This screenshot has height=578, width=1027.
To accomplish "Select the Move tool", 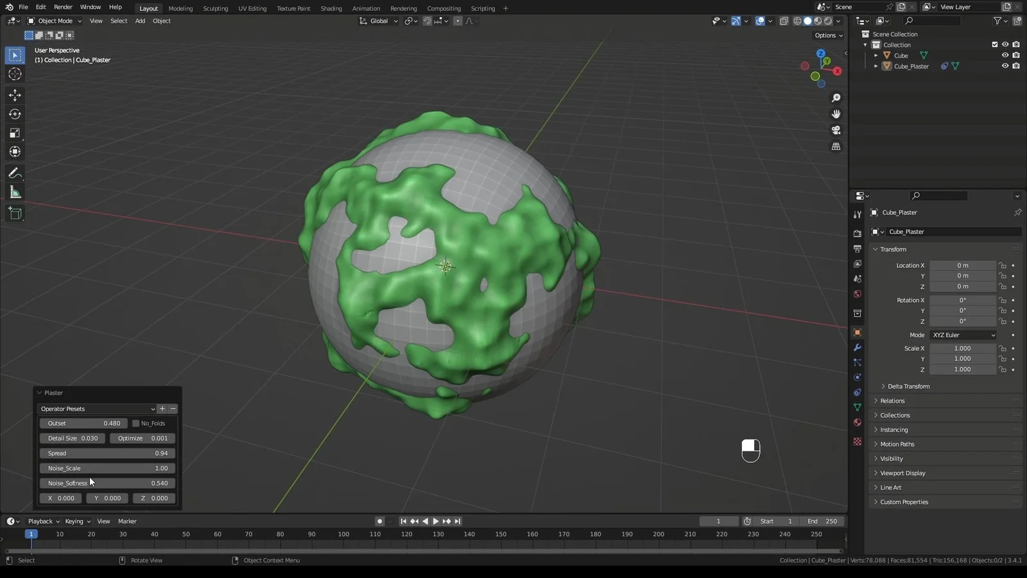I will tap(14, 95).
